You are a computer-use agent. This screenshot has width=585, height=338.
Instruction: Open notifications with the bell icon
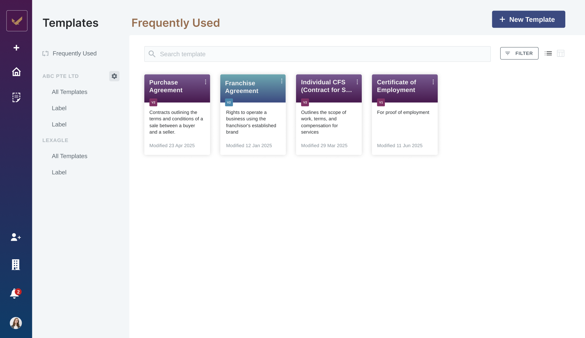point(14,294)
